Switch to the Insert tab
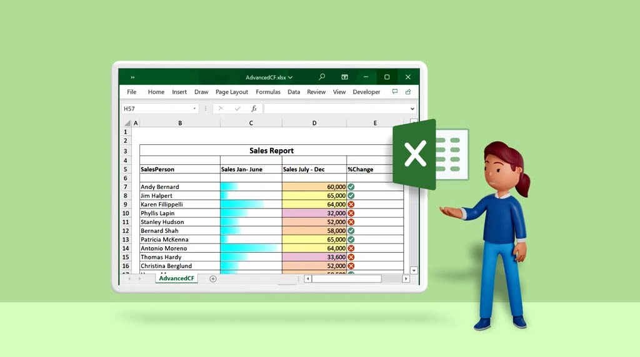This screenshot has height=357, width=640. tap(179, 92)
